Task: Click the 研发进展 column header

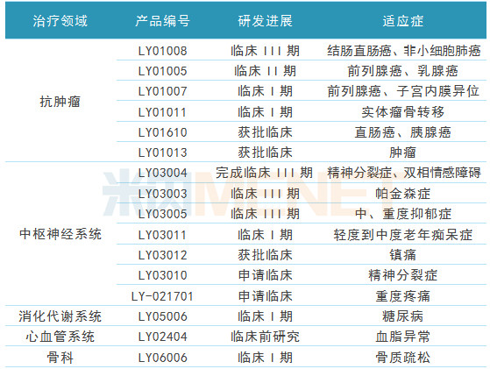Action: (265, 21)
